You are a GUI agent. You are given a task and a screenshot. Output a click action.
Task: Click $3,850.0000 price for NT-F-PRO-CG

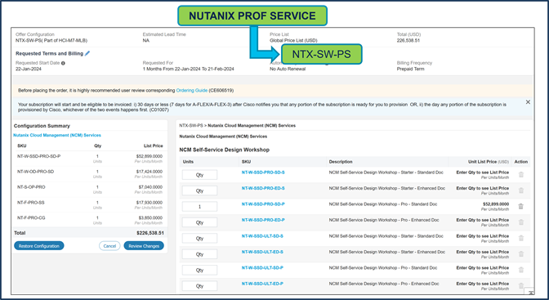pos(150,218)
